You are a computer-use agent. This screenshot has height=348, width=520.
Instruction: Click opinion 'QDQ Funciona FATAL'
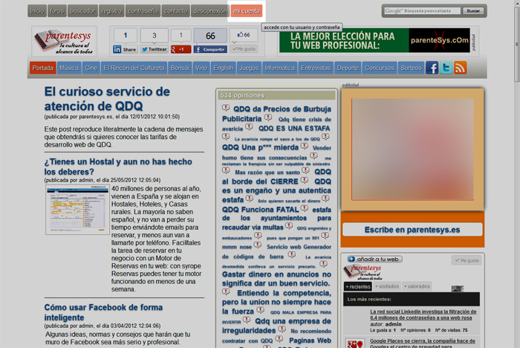click(x=260, y=210)
